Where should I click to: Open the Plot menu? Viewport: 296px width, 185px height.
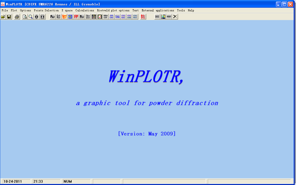14,10
